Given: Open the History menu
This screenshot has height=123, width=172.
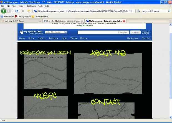Looking at the screenshot, I should (x=21, y=6).
